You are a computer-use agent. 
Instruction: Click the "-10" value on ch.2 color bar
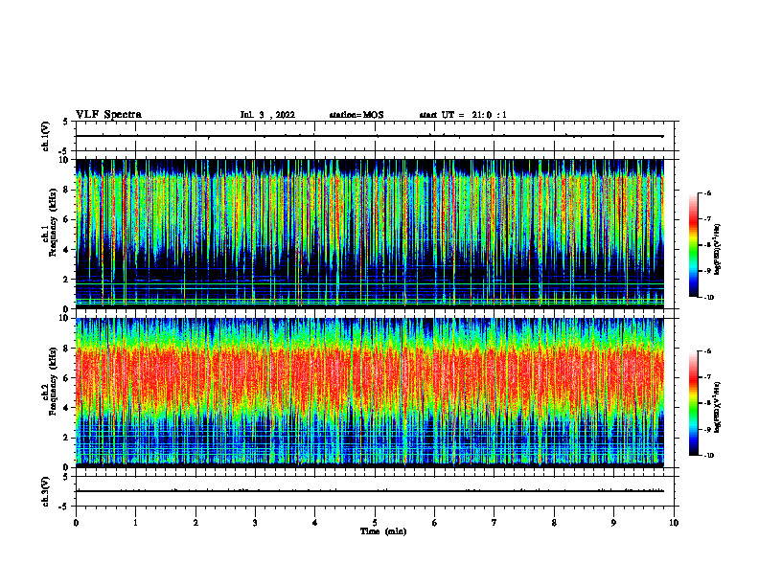point(709,455)
